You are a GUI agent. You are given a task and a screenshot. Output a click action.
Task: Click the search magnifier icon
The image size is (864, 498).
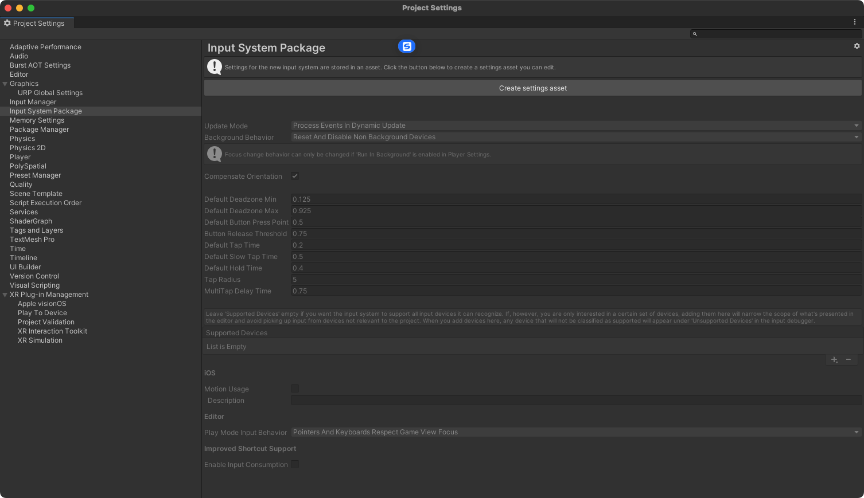tap(695, 34)
